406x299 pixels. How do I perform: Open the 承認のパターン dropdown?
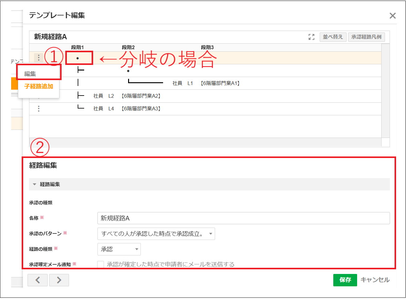pos(156,234)
